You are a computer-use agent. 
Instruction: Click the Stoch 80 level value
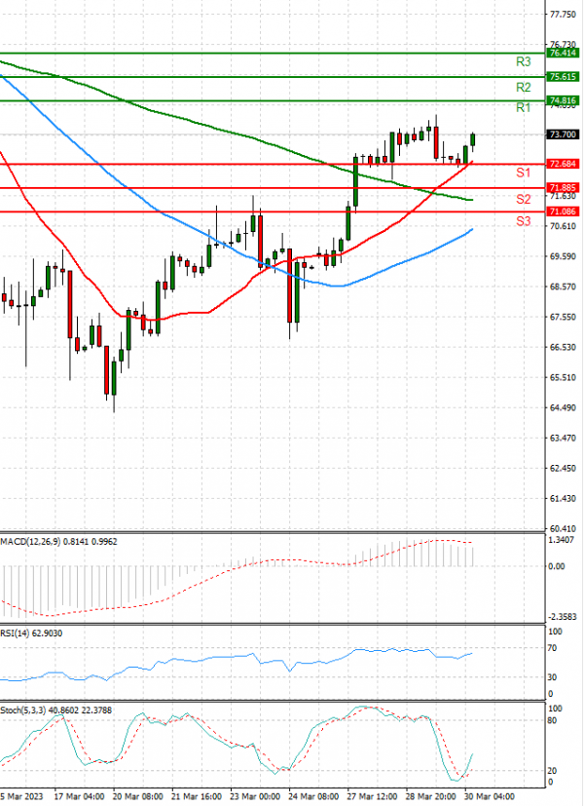point(552,720)
